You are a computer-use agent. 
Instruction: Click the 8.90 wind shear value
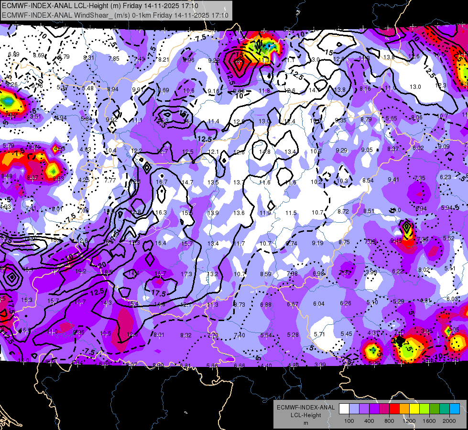pos(158,365)
